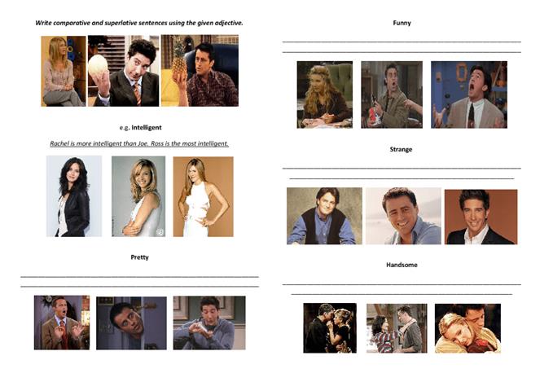540x382 pixels.
Task: Select portrait of woman in white dress
Action: click(203, 196)
